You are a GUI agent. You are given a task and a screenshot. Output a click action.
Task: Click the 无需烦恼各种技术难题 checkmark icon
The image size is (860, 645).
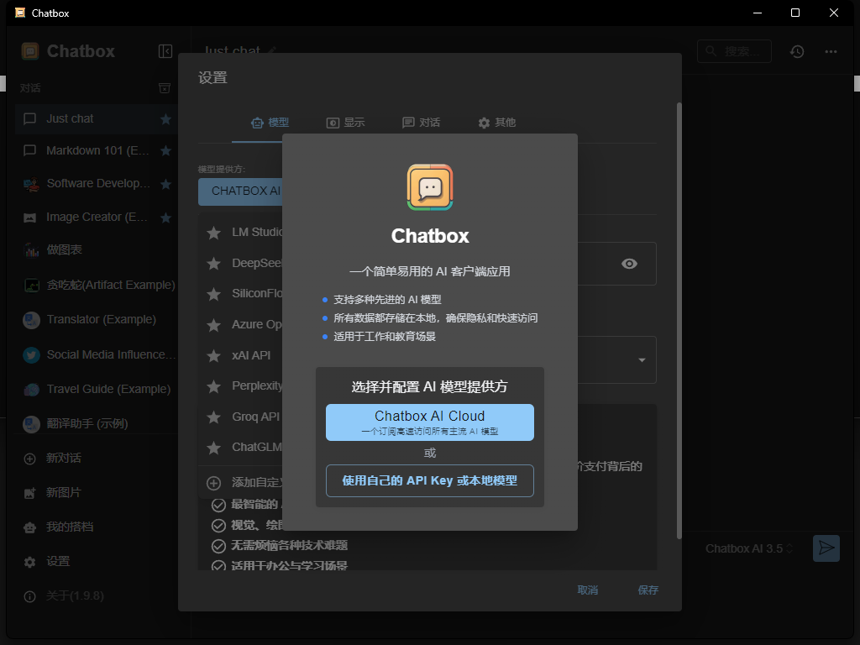pyautogui.click(x=219, y=546)
